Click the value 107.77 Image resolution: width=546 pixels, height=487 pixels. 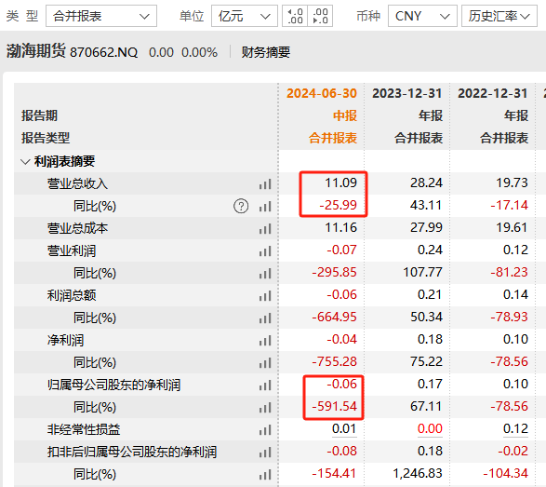tap(422, 272)
